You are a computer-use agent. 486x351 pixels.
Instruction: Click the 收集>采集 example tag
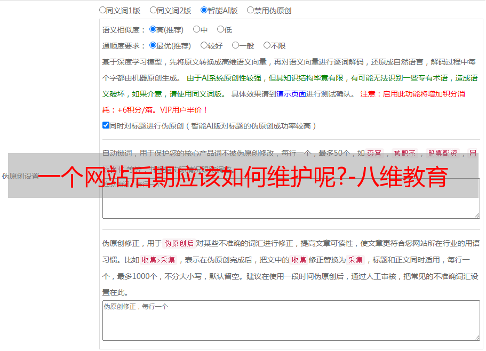(x=158, y=260)
